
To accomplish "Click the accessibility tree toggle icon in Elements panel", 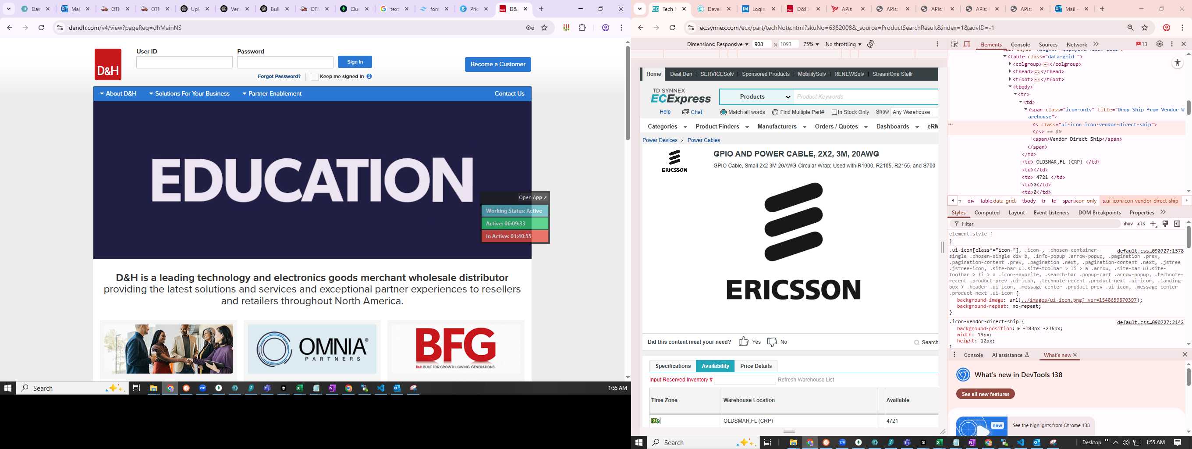I will (1178, 63).
